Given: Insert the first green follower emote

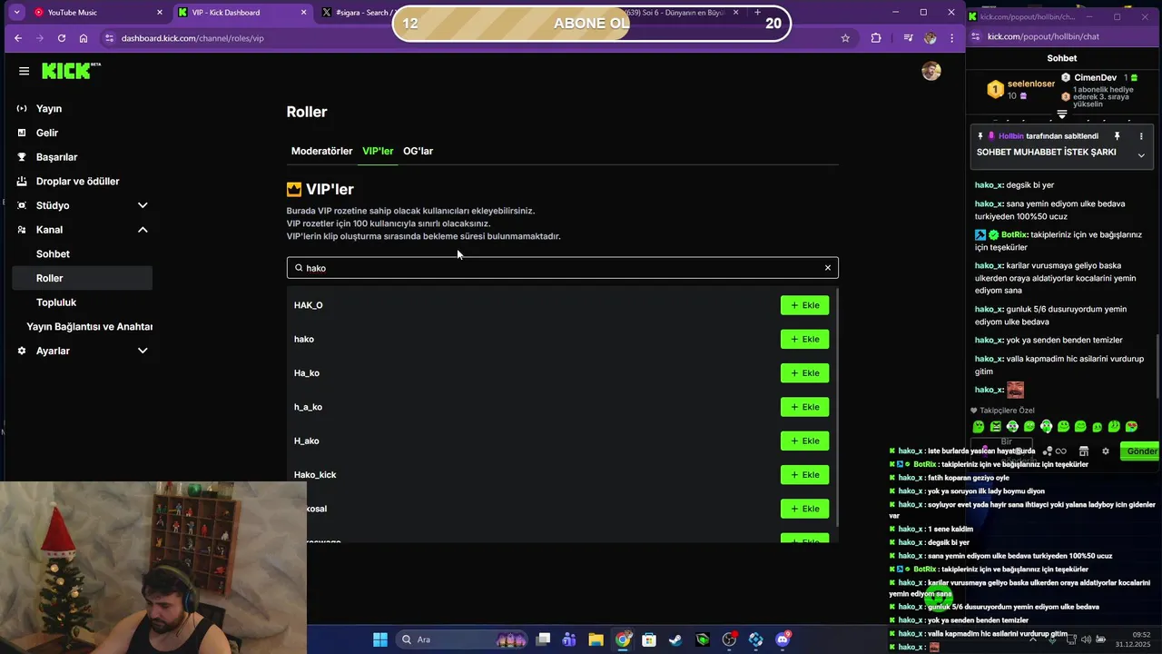Looking at the screenshot, I should [x=979, y=426].
